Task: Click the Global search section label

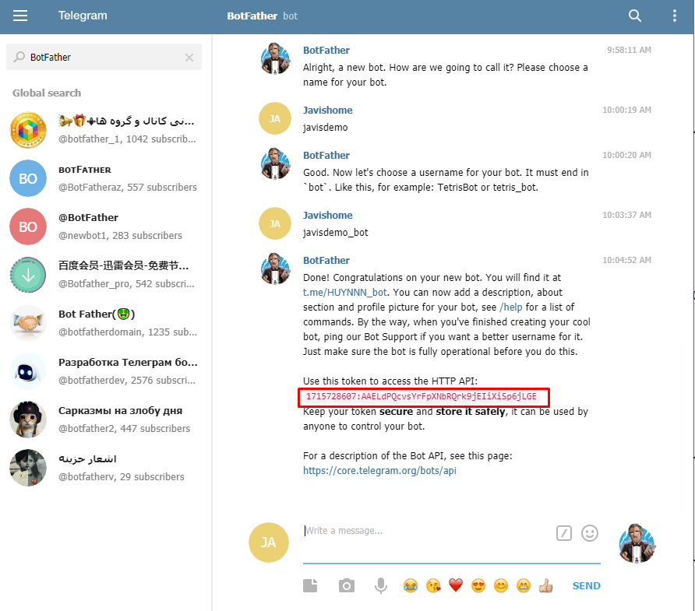Action: [47, 93]
